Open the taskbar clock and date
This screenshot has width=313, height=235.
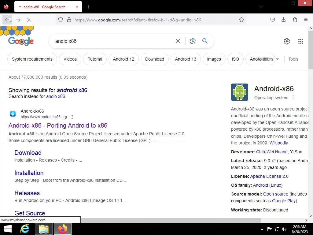(x=300, y=229)
